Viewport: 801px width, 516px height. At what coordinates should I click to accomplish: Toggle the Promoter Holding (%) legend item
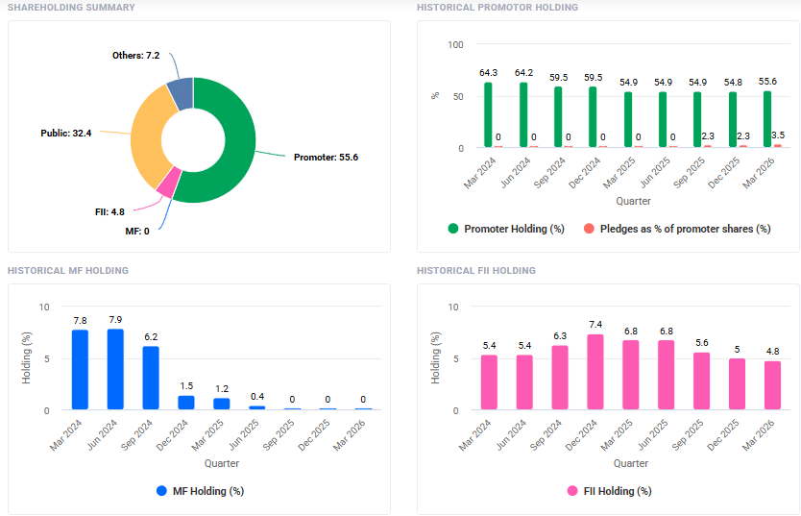coord(506,229)
